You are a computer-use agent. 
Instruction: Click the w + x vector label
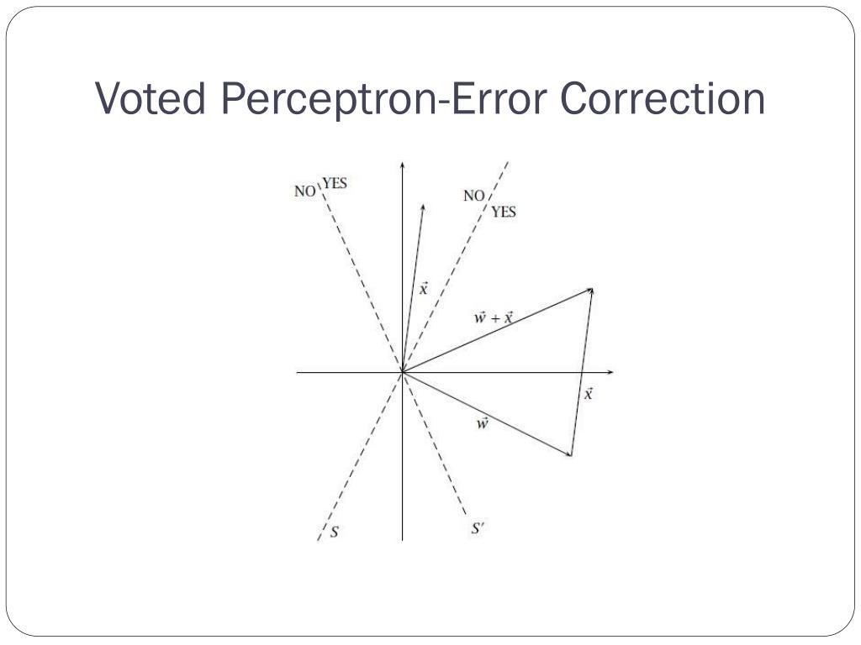click(493, 317)
